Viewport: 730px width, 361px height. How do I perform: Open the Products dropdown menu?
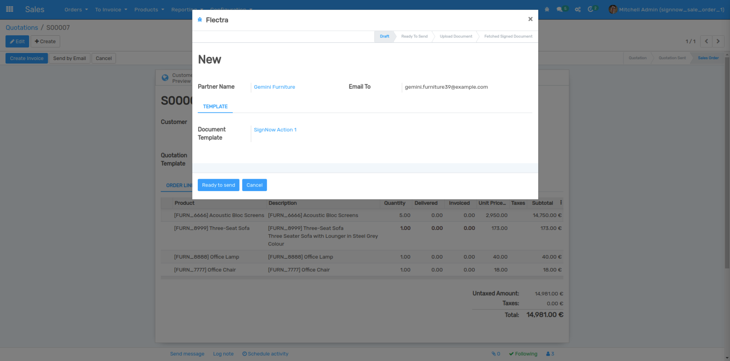pyautogui.click(x=149, y=10)
